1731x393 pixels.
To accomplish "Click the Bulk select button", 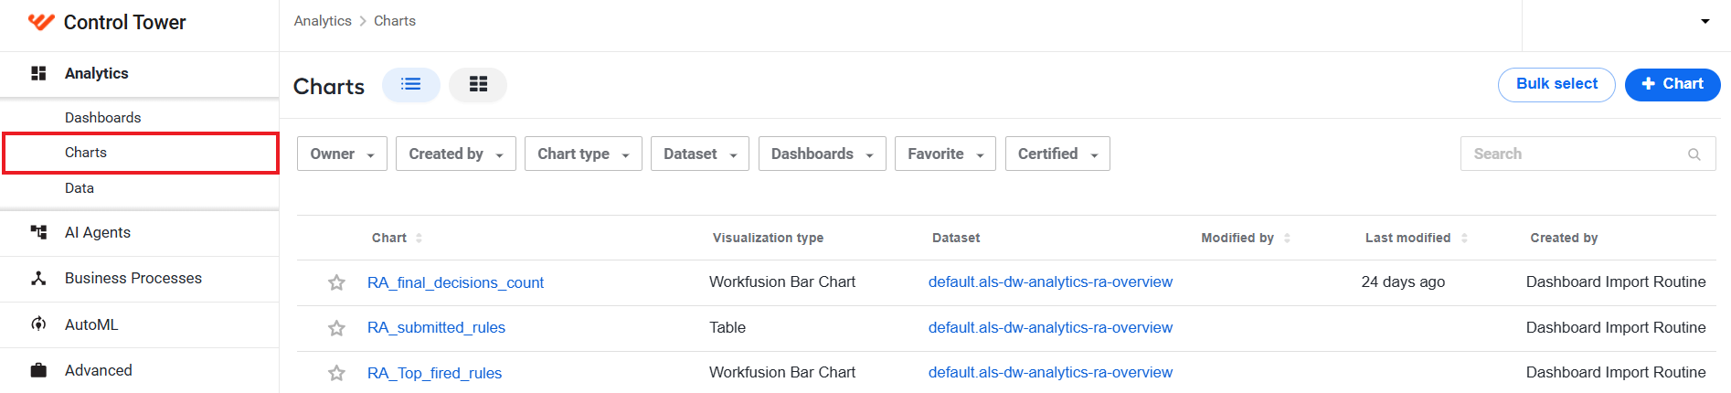I will pyautogui.click(x=1556, y=84).
